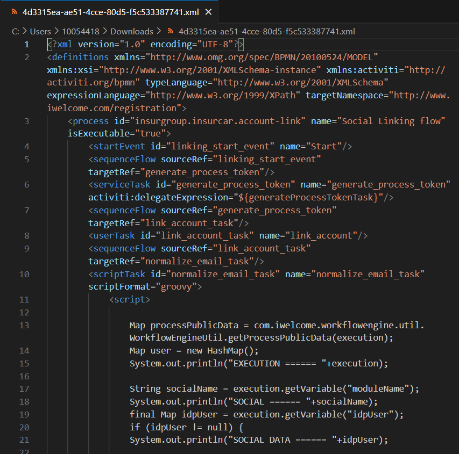Click the opening script tag
Viewport: 459px width, 454px height.
pos(130,300)
